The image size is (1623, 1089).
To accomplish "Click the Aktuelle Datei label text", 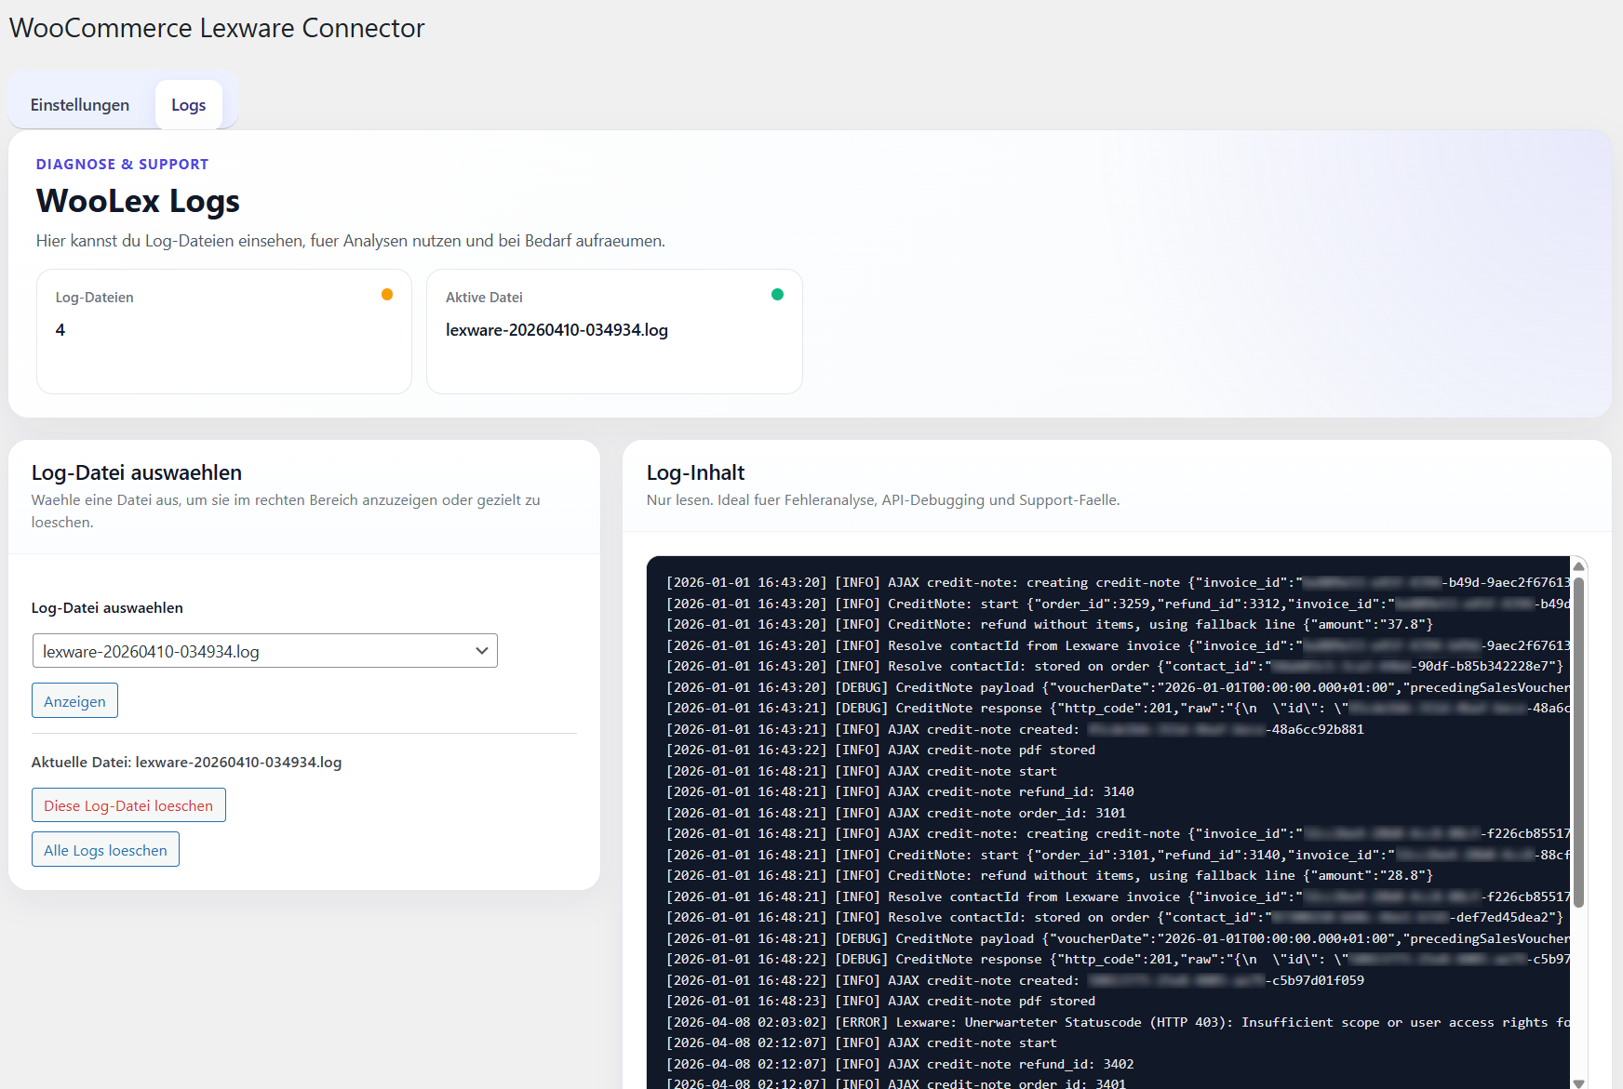I will pos(186,763).
